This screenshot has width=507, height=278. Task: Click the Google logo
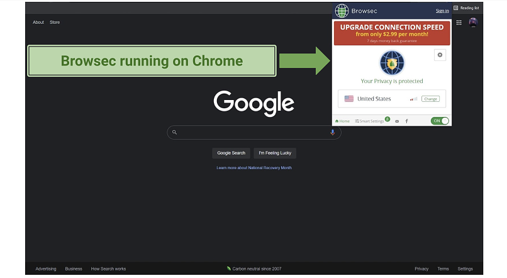254,103
